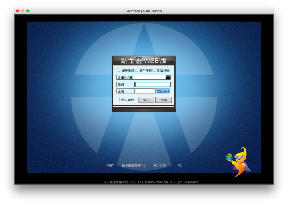Click the 登入 login button
This screenshot has height=205, width=288.
[146, 100]
